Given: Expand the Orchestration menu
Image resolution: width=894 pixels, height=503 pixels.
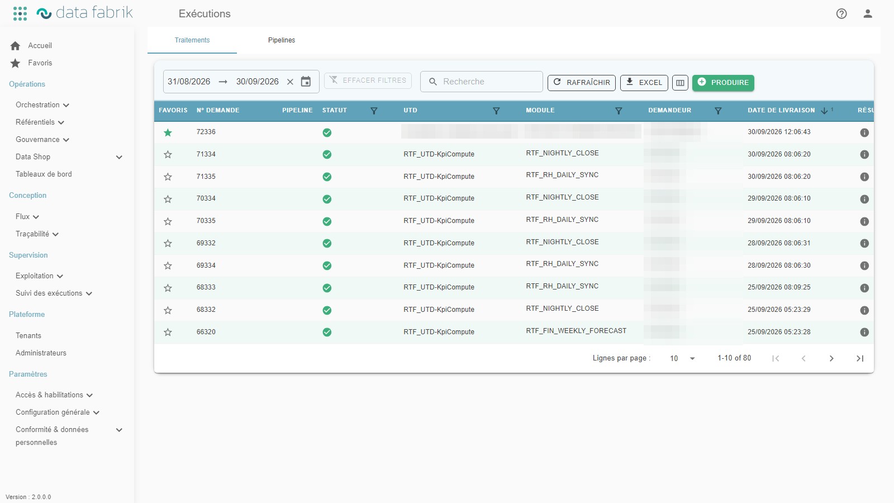Looking at the screenshot, I should (x=42, y=105).
